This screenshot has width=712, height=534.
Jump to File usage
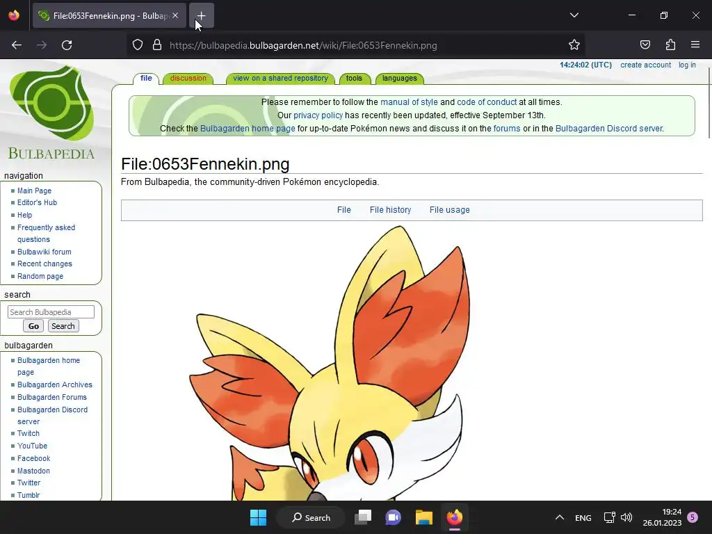click(450, 210)
